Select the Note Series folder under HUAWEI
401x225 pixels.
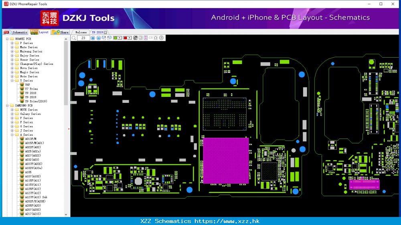[x=28, y=76]
